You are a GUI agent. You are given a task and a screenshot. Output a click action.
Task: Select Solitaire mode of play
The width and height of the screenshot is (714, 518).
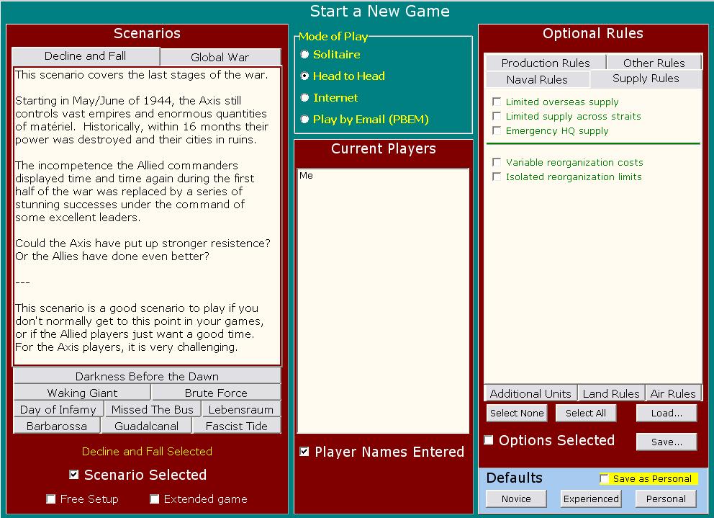pyautogui.click(x=305, y=54)
